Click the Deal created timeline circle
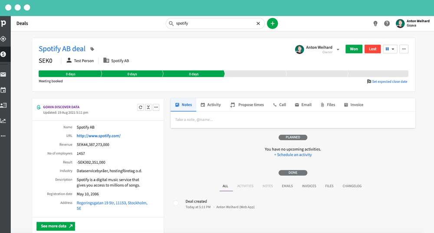Image resolution: width=434 pixels, height=233 pixels. (176, 203)
